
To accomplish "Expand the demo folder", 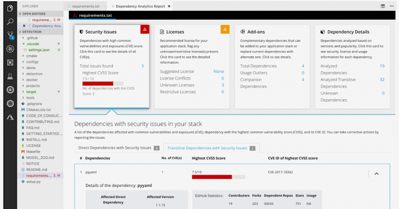I will coord(23,68).
